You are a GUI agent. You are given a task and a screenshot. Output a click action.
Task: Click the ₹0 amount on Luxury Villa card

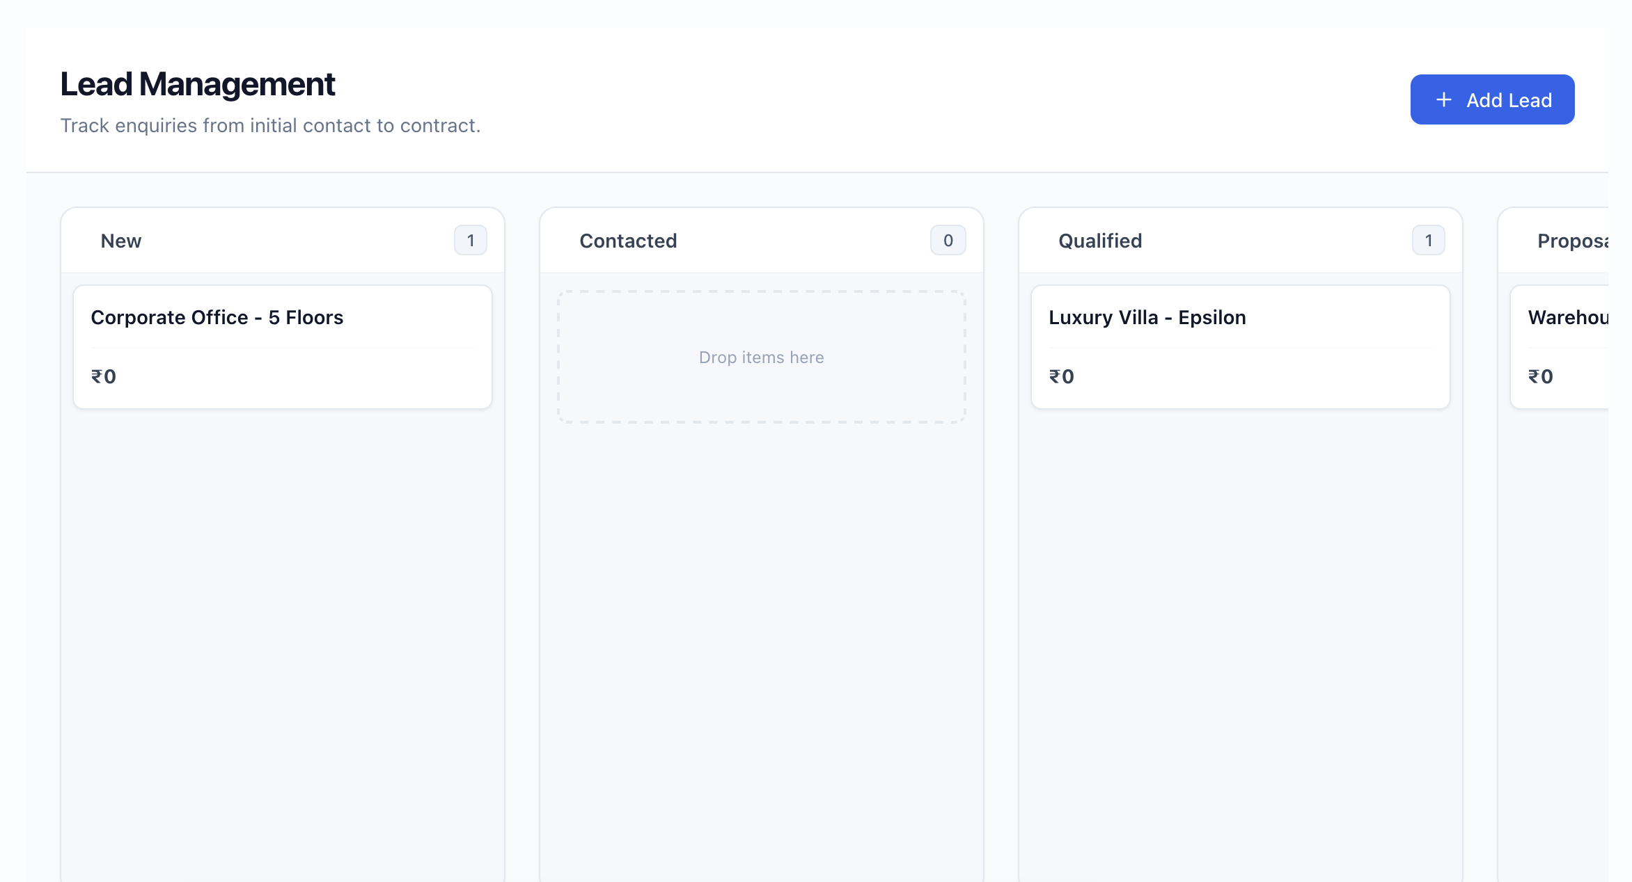click(x=1062, y=377)
